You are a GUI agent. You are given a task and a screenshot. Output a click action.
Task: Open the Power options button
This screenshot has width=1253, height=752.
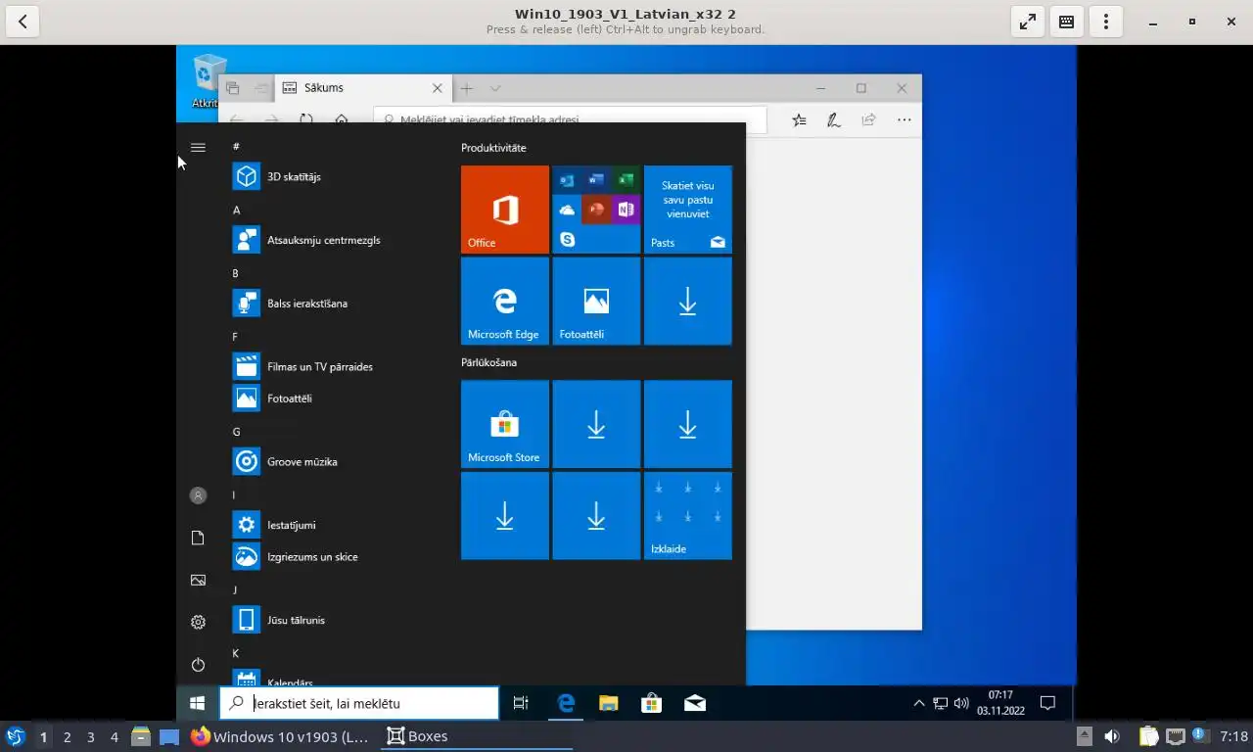tap(198, 665)
